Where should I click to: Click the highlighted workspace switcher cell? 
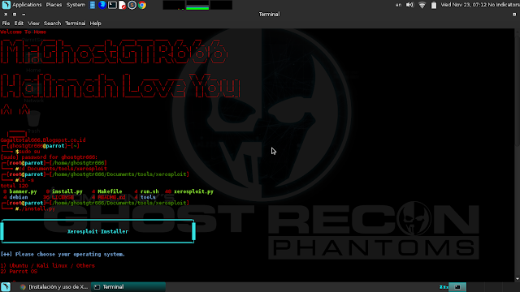[x=457, y=287]
